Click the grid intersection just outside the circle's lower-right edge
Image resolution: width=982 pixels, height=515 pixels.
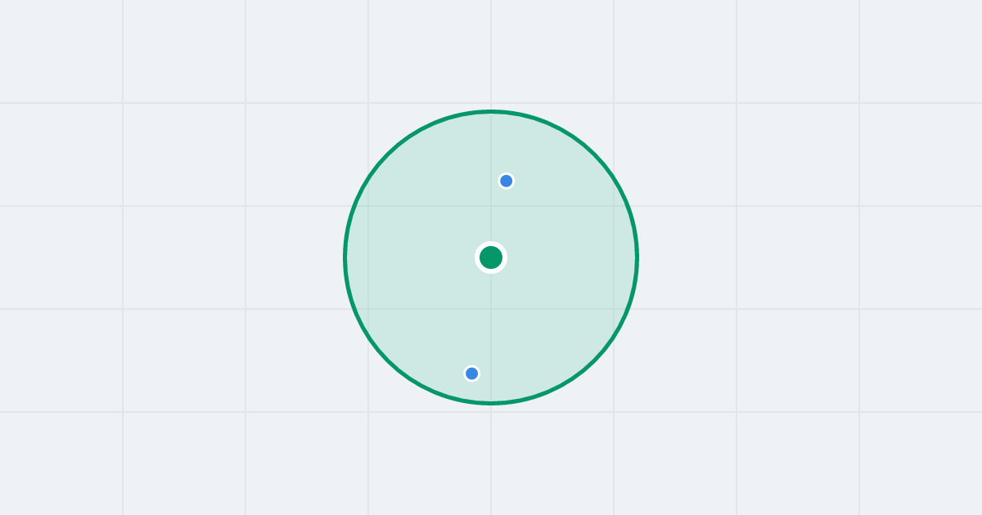click(x=614, y=412)
